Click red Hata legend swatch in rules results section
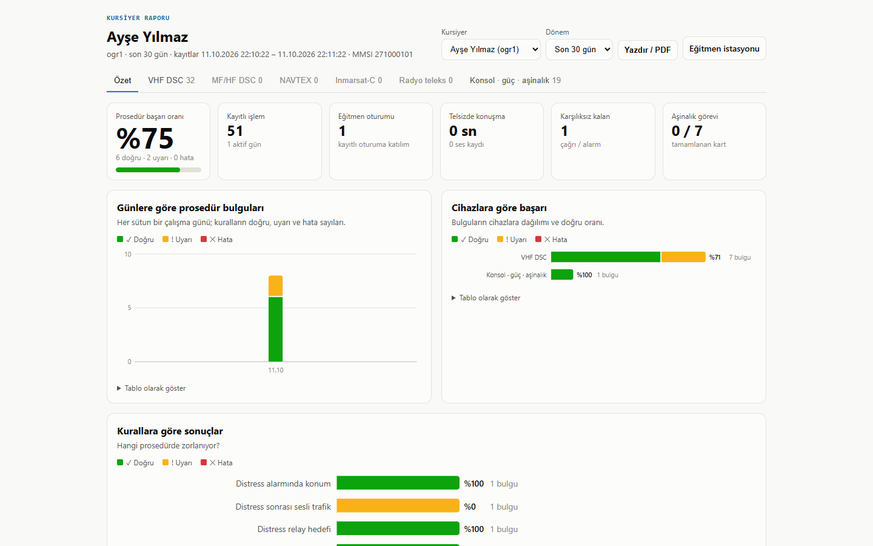This screenshot has height=546, width=873. click(204, 462)
